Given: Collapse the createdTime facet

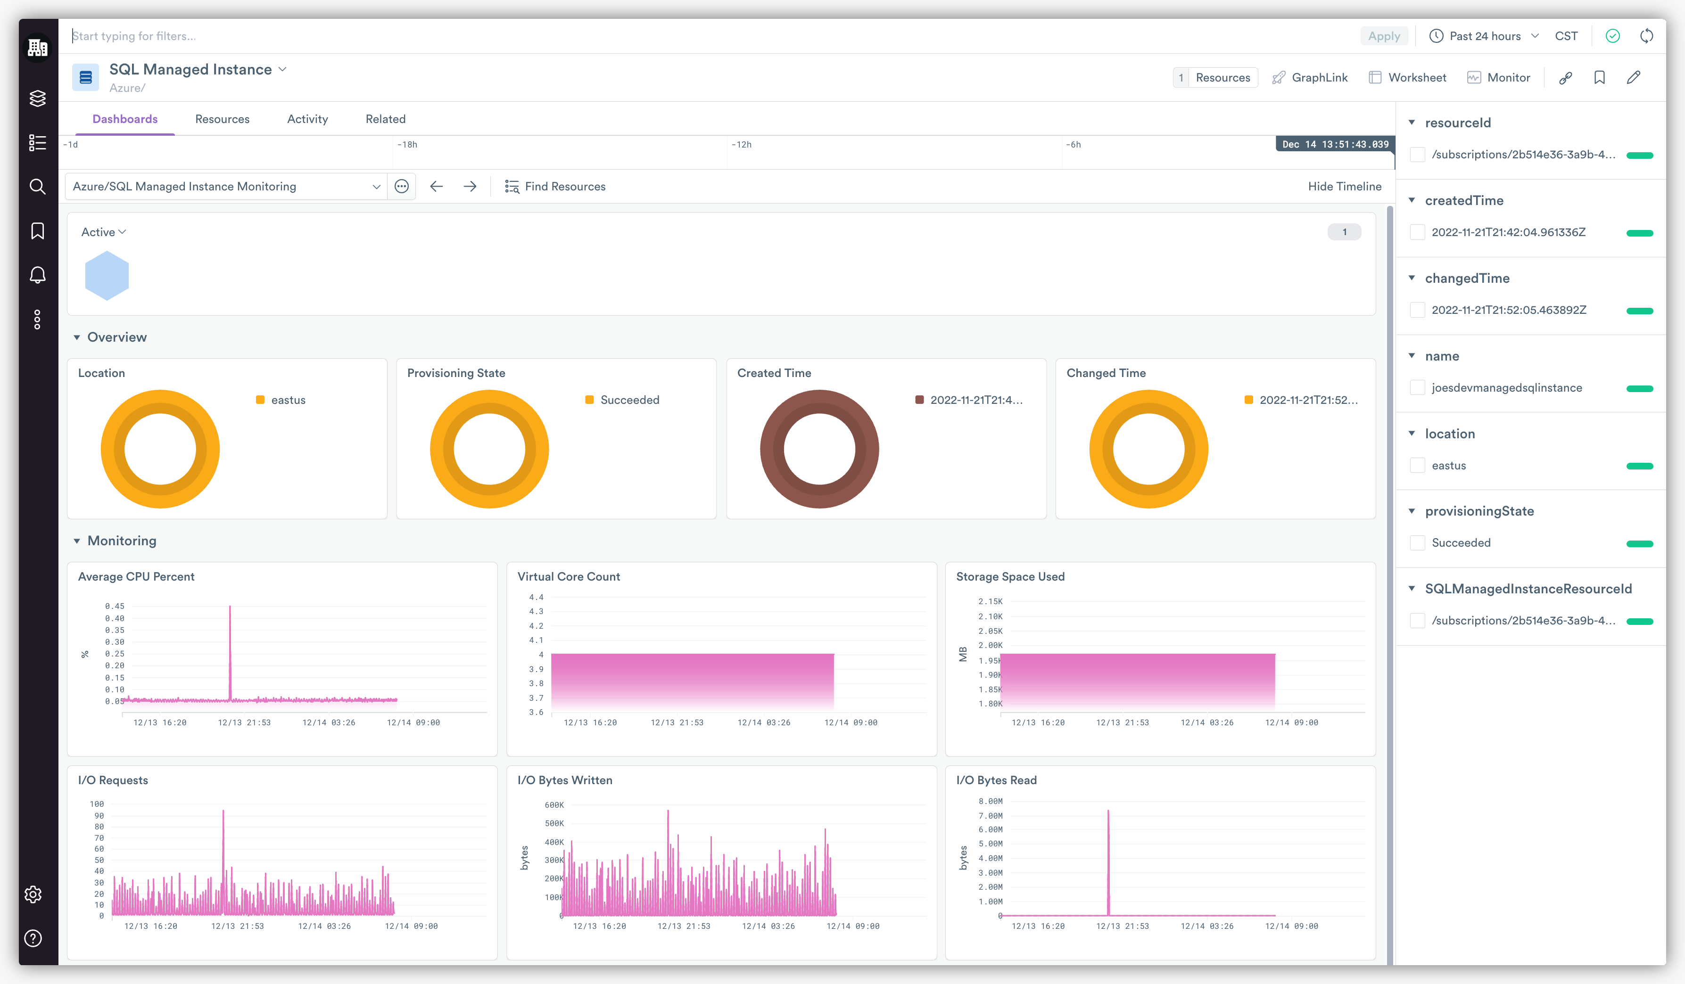Looking at the screenshot, I should [x=1412, y=201].
